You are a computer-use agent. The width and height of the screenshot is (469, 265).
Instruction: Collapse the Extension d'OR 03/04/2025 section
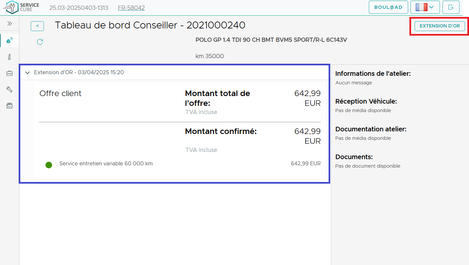27,73
